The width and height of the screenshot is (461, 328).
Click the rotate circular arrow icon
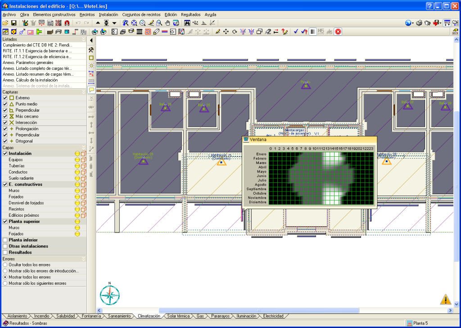click(234, 32)
